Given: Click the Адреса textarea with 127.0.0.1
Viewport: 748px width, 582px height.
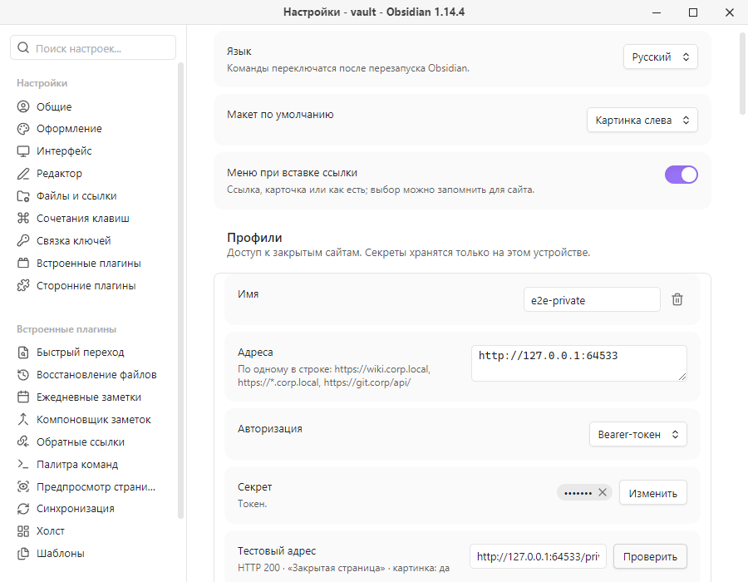Looking at the screenshot, I should 579,363.
